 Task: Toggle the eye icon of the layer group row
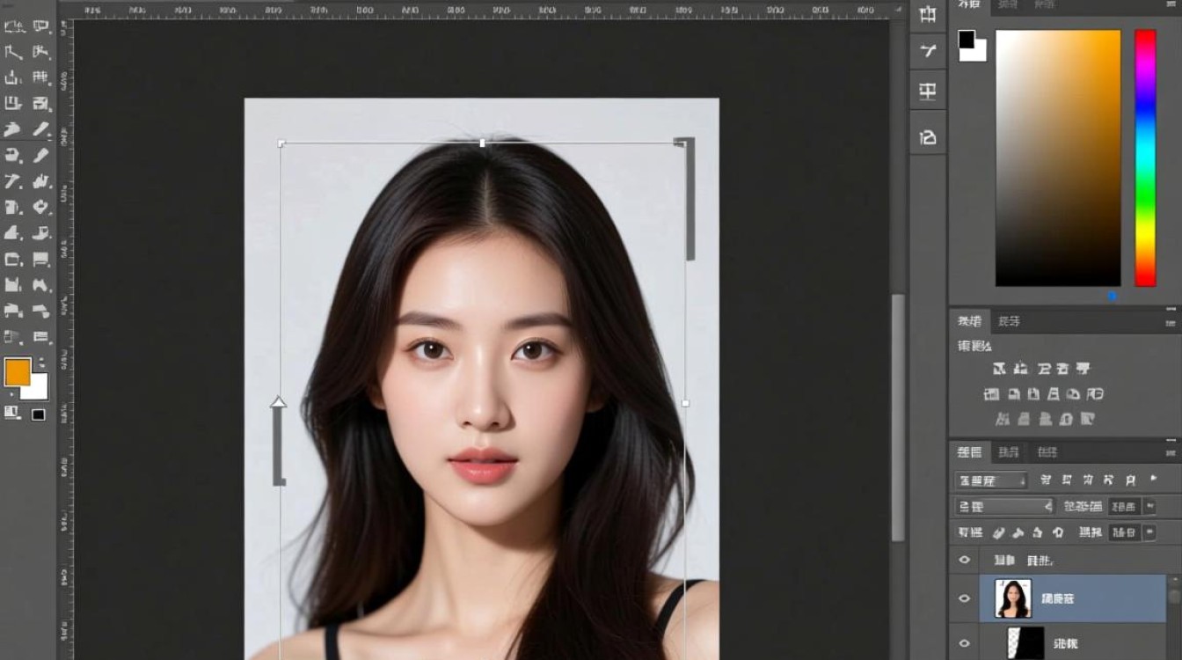[964, 560]
